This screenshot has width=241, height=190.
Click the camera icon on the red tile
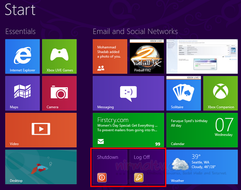point(59,92)
